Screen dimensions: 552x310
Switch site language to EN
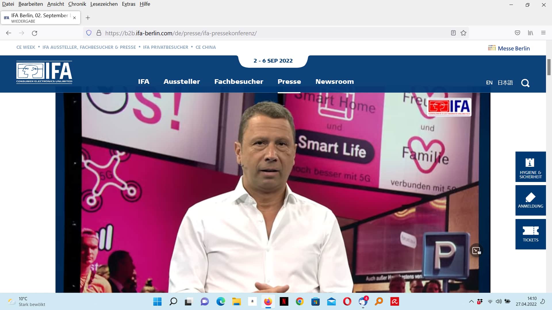489,83
